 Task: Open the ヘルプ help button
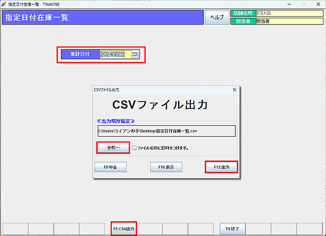pyautogui.click(x=217, y=17)
